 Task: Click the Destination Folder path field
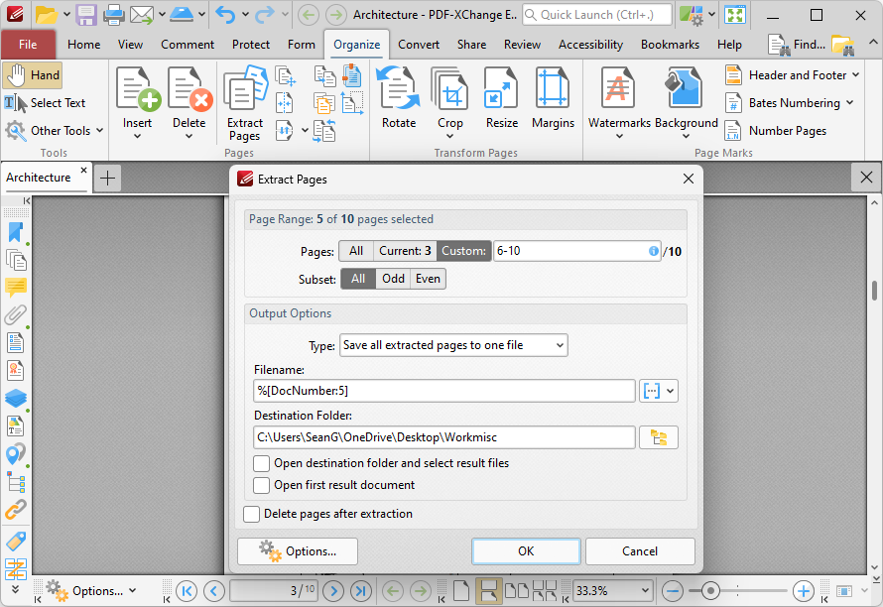tap(444, 437)
